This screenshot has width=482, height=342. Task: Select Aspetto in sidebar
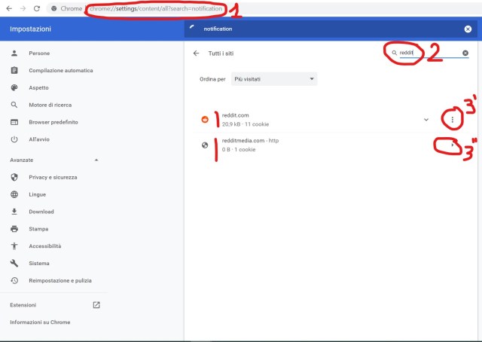coord(39,88)
